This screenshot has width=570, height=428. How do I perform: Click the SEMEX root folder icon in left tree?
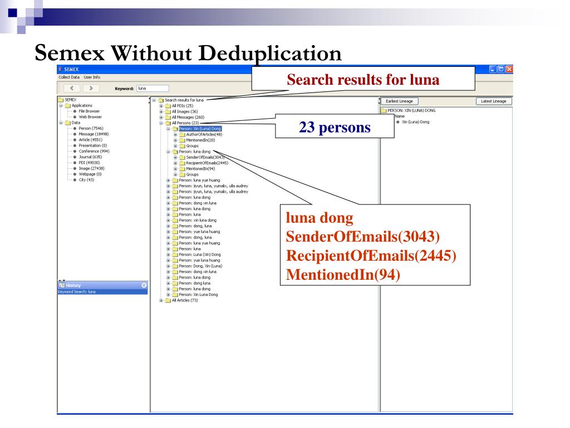pyautogui.click(x=61, y=100)
